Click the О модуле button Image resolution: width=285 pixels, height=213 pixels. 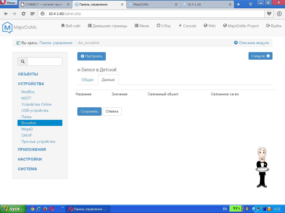260,56
